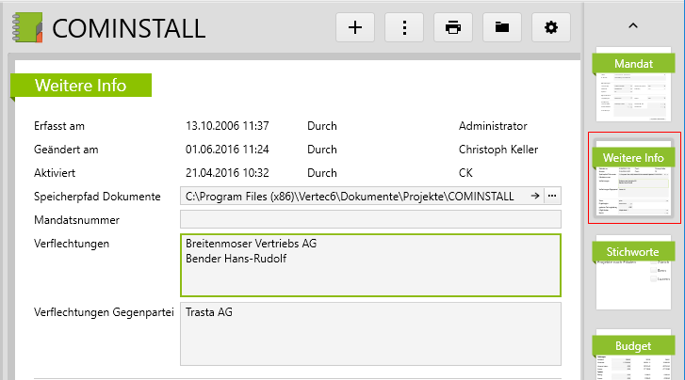Go to the Stichworte page

[x=633, y=273]
